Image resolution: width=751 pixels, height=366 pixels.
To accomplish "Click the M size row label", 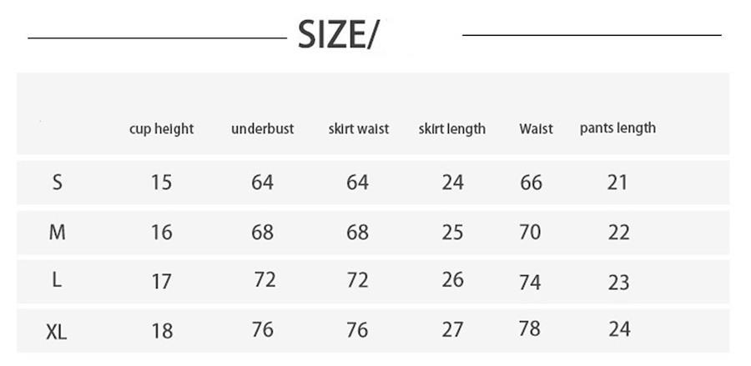I will [57, 233].
